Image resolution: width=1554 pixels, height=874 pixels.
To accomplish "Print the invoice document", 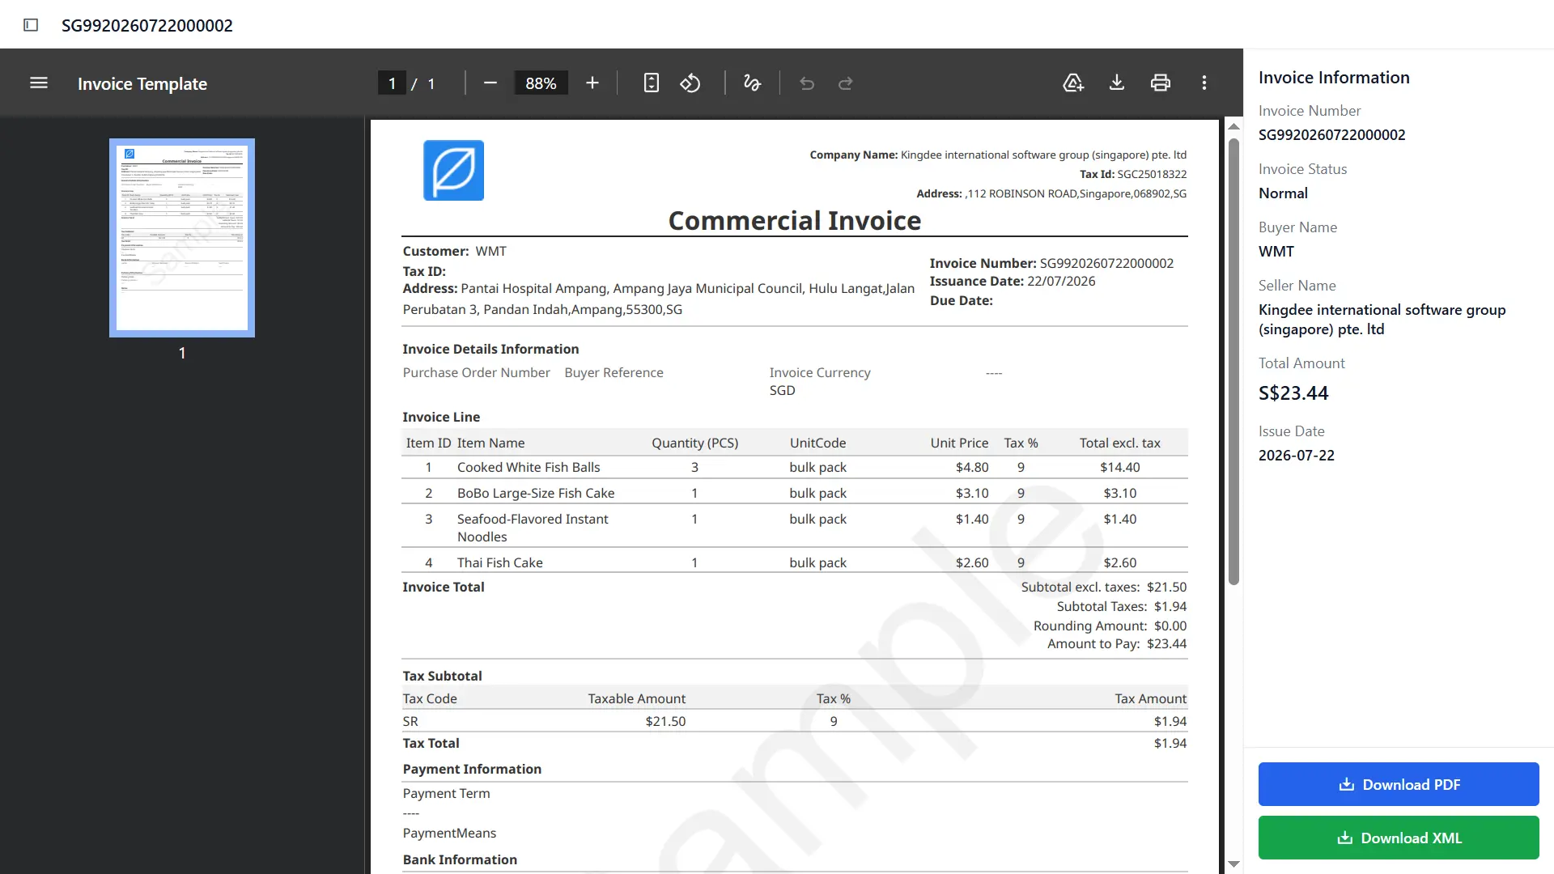I will (1161, 83).
